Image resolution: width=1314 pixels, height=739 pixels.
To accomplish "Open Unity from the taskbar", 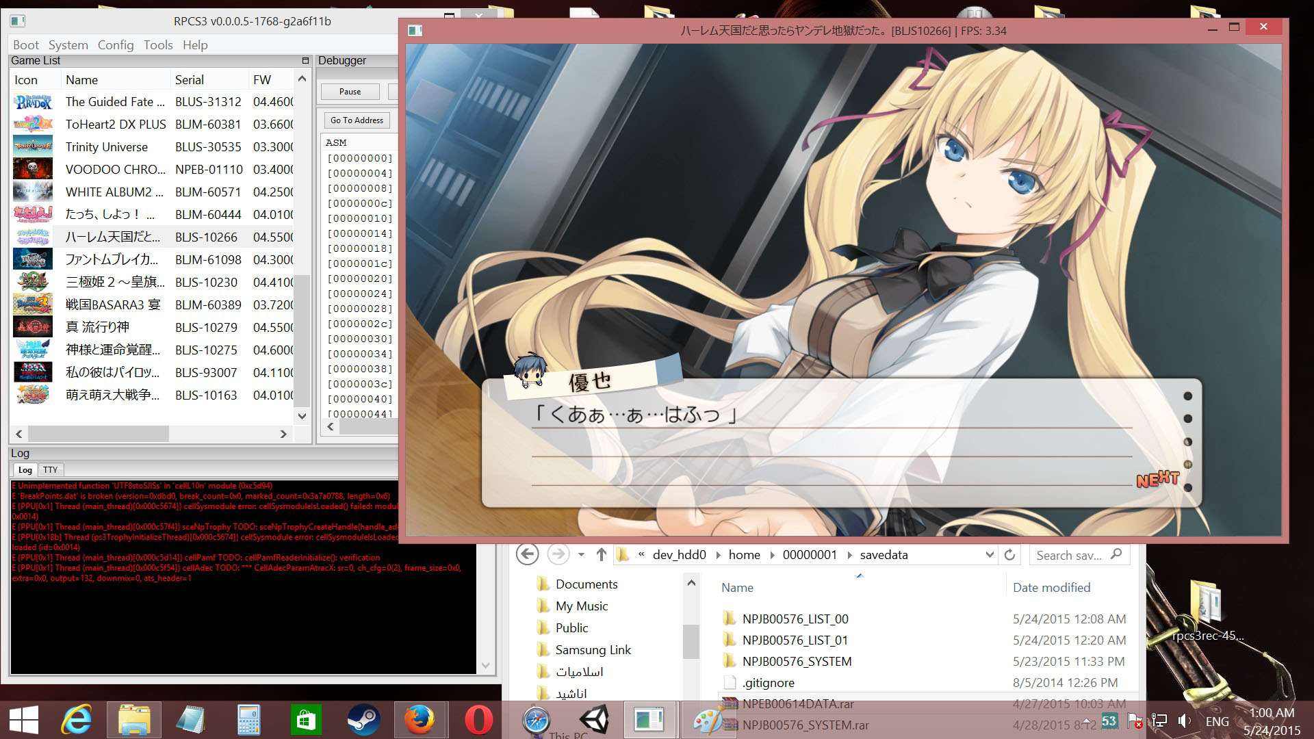I will [x=593, y=720].
